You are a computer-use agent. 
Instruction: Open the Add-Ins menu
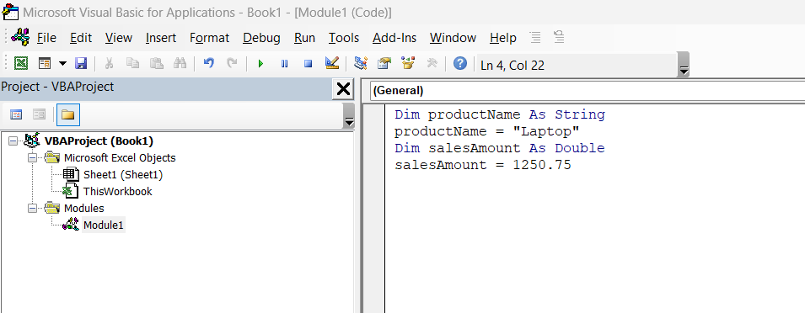pos(394,38)
